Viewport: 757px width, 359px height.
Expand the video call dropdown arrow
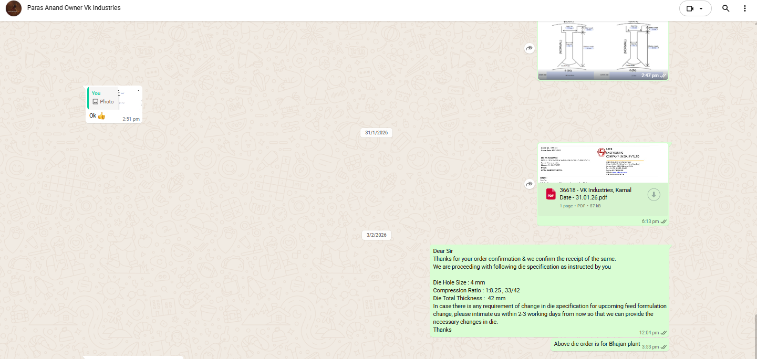(x=701, y=9)
